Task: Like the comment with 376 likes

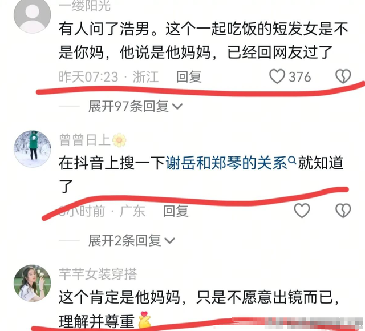Action: pos(277,76)
